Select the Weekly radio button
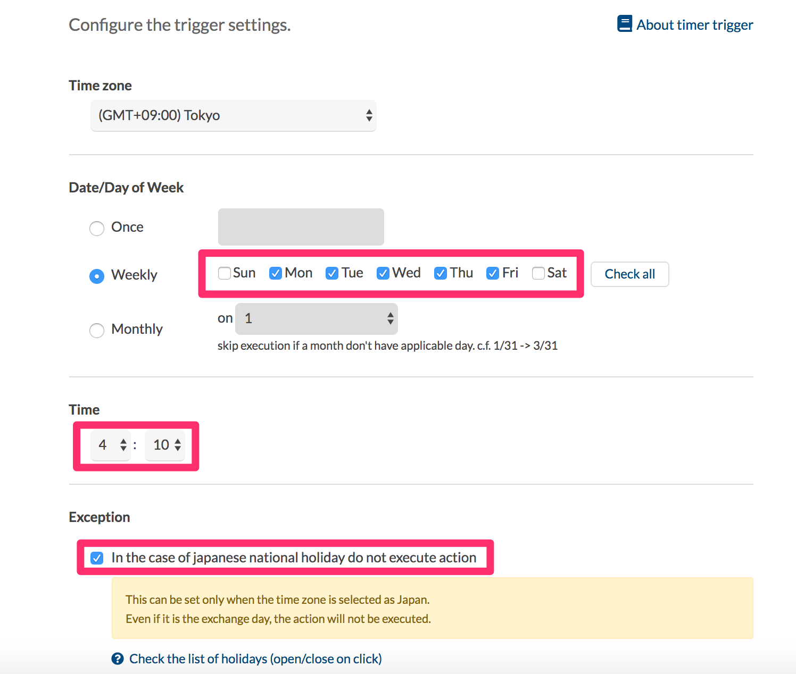Viewport: 796px width, 674px height. coord(97,276)
